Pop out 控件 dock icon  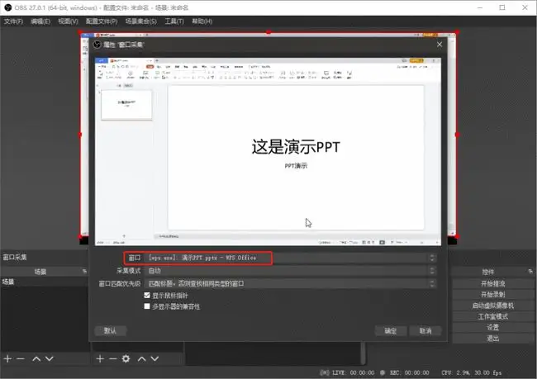[530, 272]
